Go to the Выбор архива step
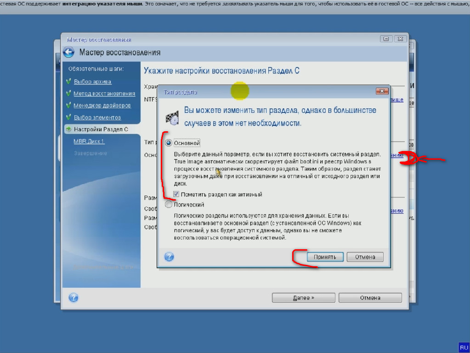Image resolution: width=470 pixels, height=353 pixels. point(92,82)
